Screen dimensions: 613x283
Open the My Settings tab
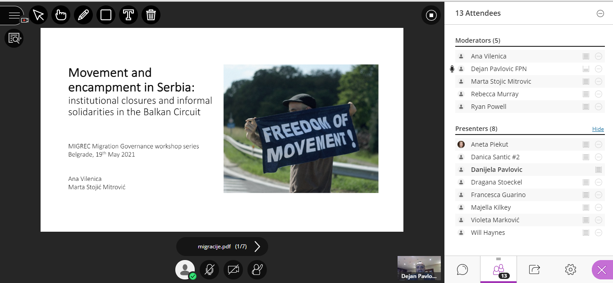click(570, 270)
